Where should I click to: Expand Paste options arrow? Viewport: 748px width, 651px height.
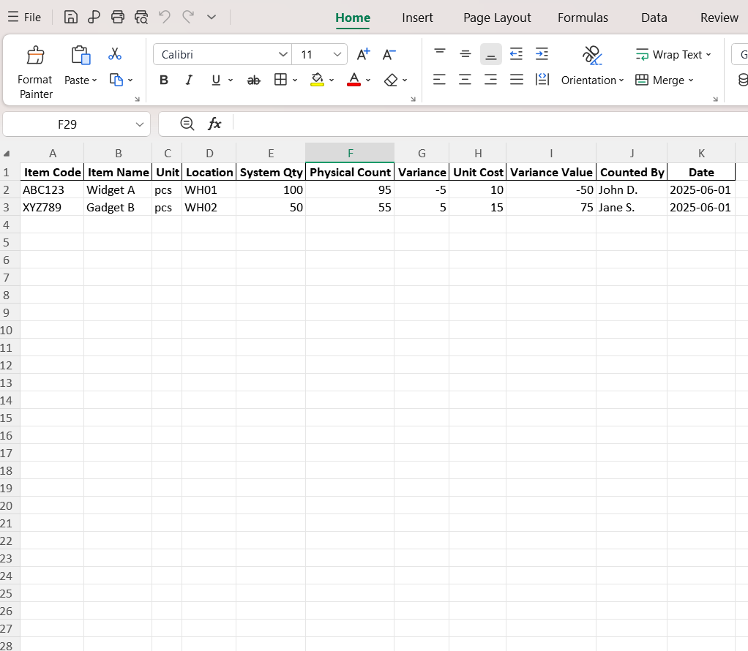pos(94,80)
